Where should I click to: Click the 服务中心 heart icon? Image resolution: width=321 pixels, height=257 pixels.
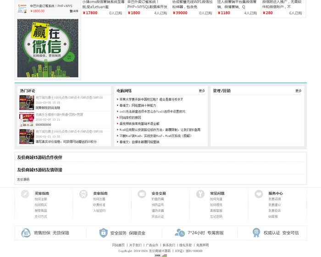(x=259, y=194)
